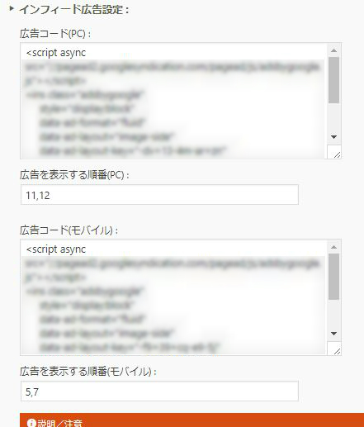
Task: Click the PC ad code scrollbar thumb
Action: point(334,80)
